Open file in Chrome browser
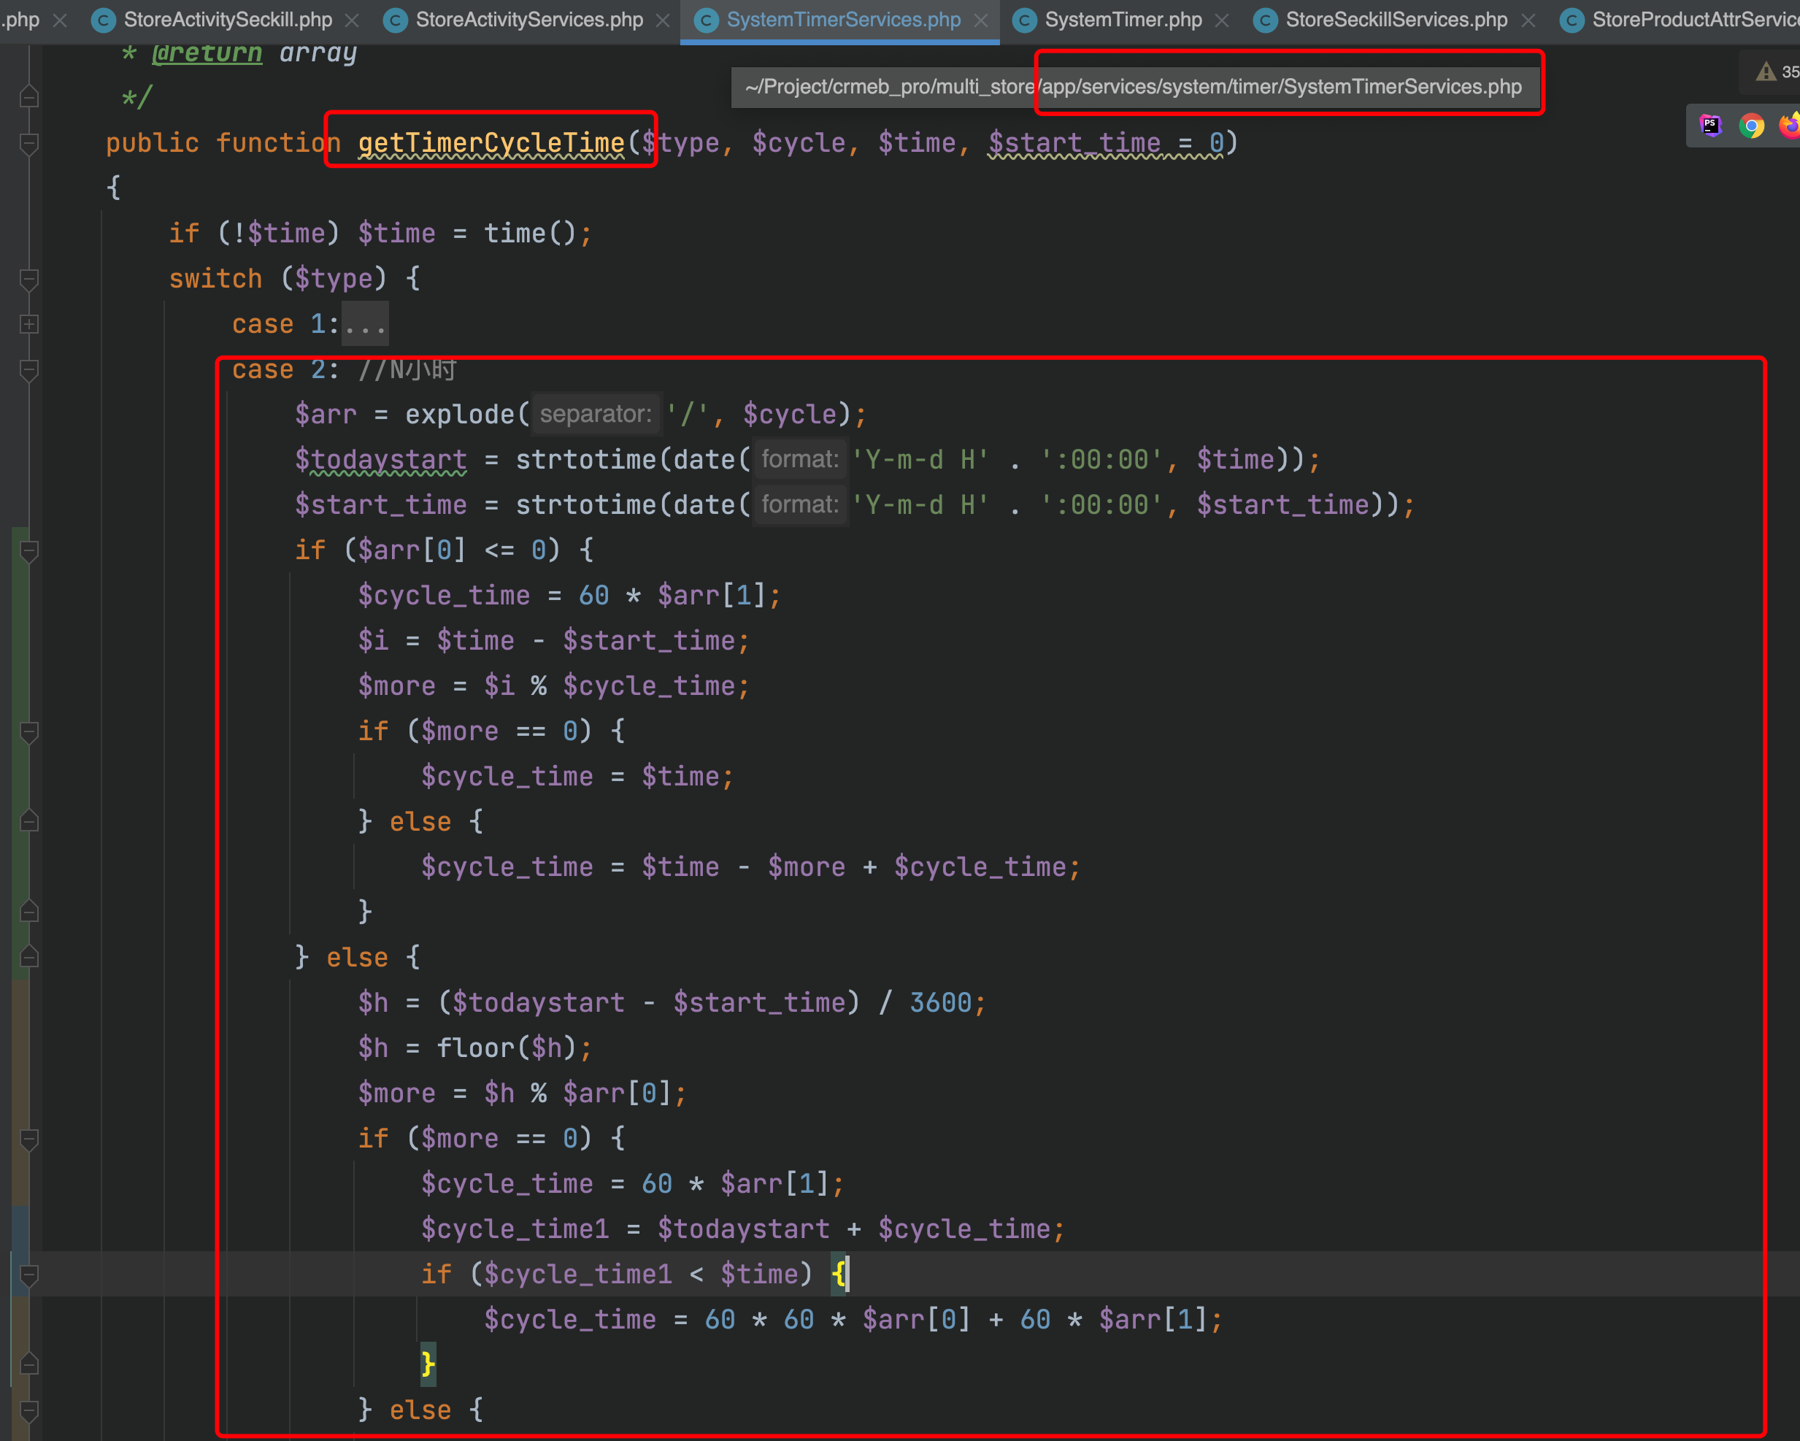This screenshot has width=1800, height=1441. [x=1752, y=126]
